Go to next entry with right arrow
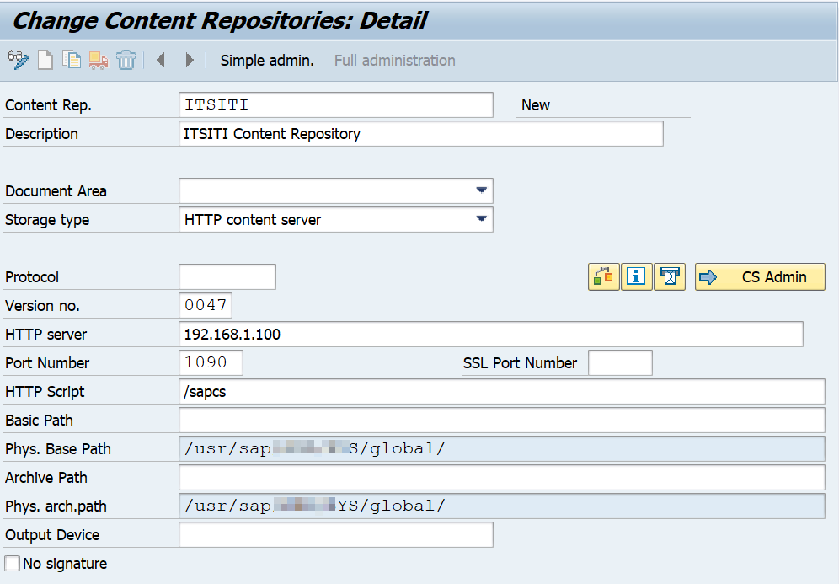Screen dimensions: 839x584 tap(190, 60)
